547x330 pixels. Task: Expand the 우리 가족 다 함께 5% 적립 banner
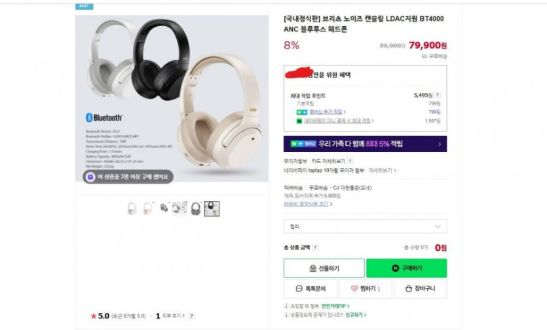point(366,144)
